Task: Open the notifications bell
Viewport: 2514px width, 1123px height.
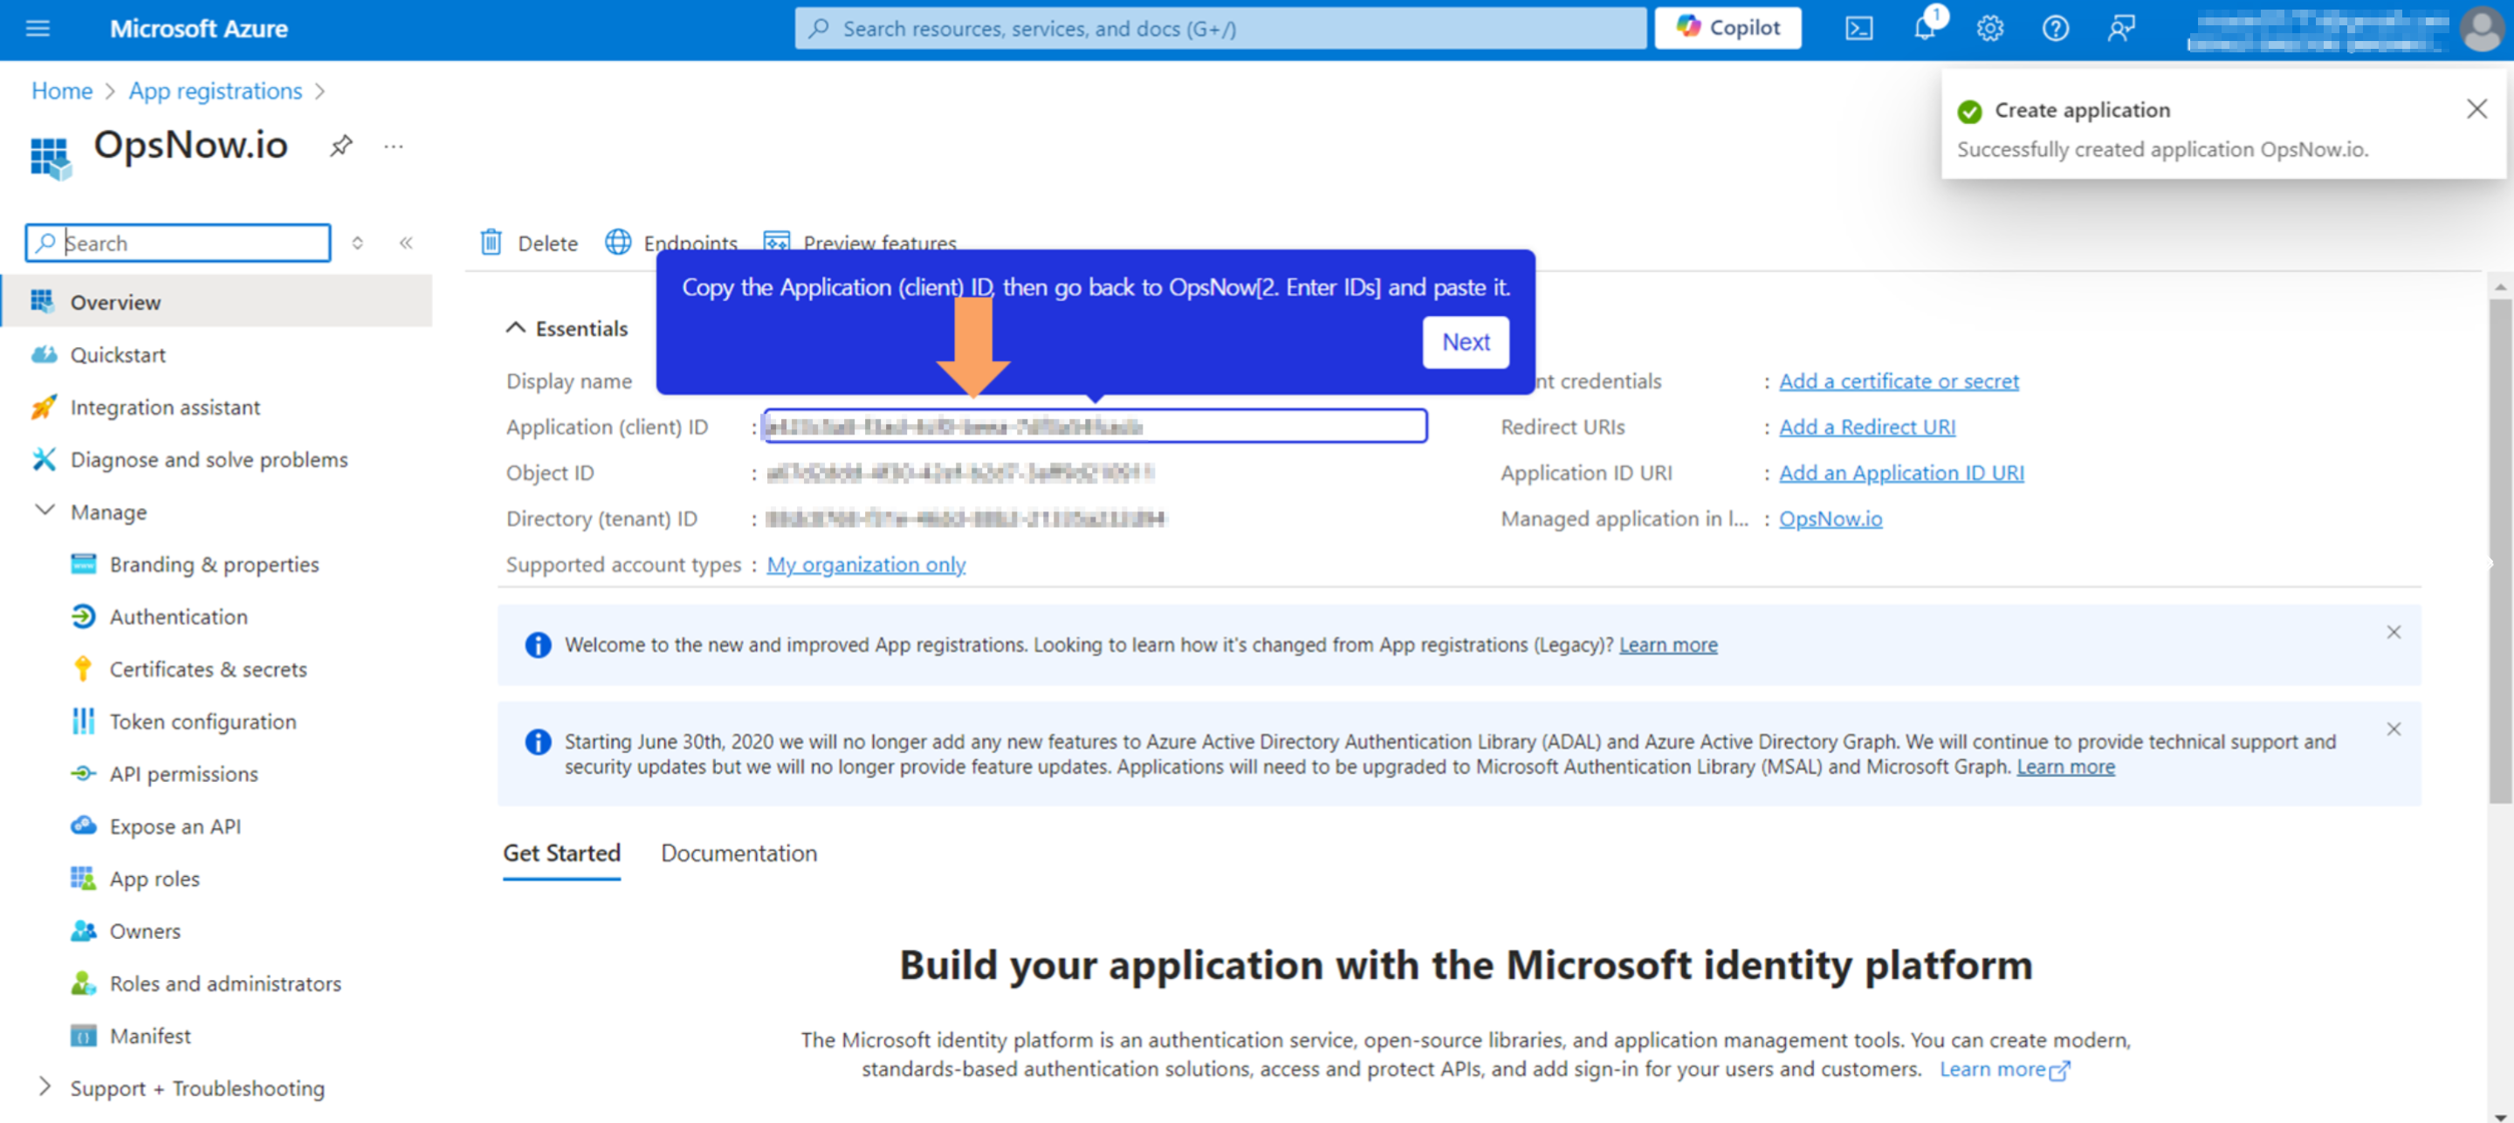Action: pos(1925,28)
